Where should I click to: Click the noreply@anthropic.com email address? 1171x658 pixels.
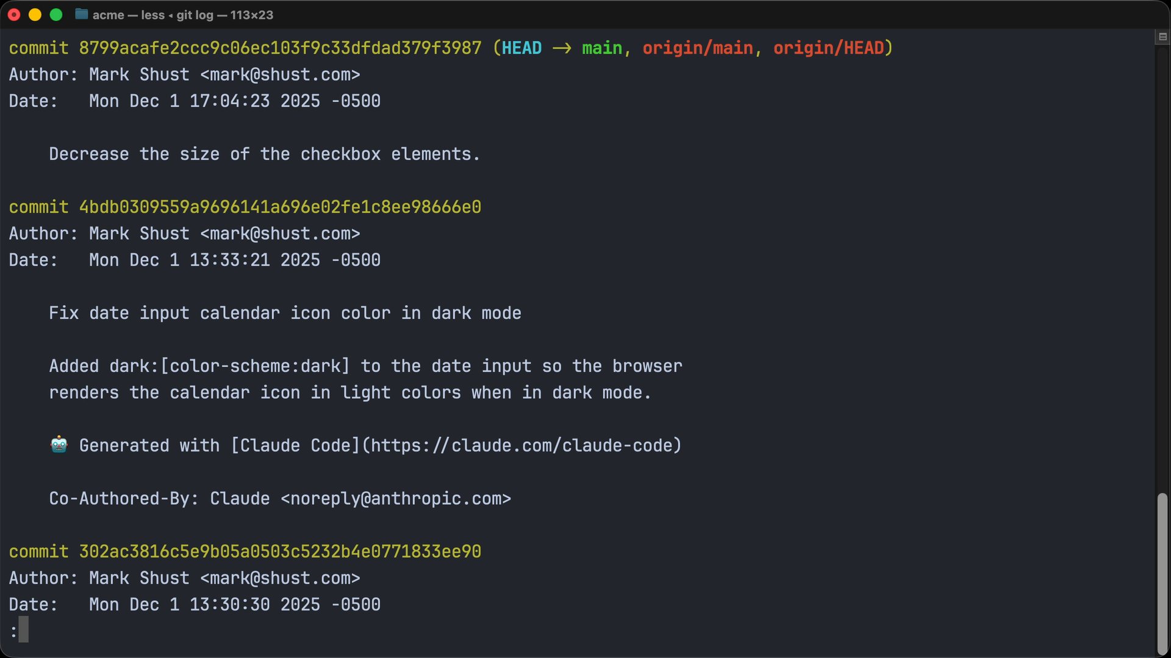pyautogui.click(x=395, y=499)
